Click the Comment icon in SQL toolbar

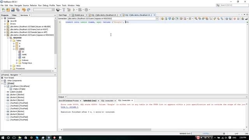(x=243, y=19)
